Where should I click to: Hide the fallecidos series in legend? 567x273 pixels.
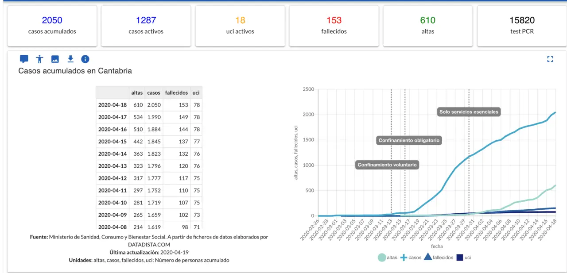tap(439, 257)
